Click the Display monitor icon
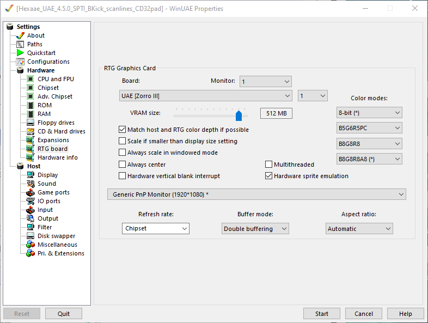This screenshot has height=323, width=428. 30,175
